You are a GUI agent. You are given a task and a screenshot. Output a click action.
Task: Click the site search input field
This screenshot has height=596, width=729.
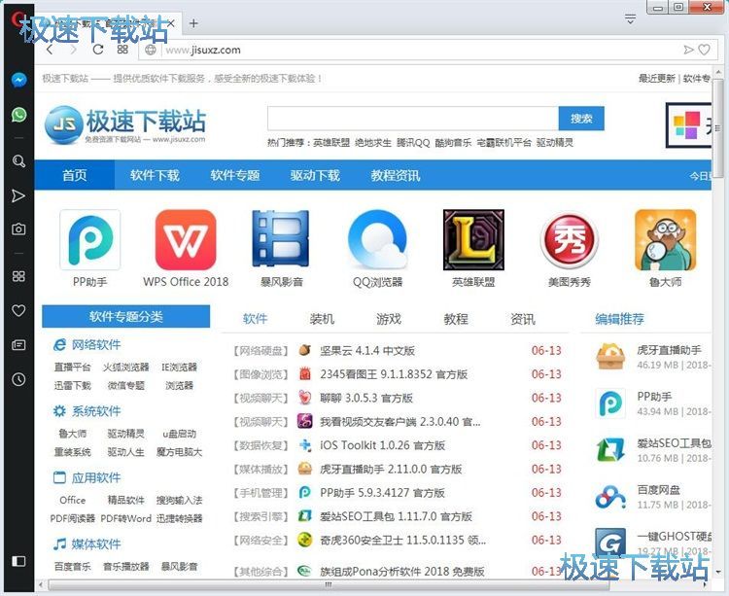[x=412, y=119]
